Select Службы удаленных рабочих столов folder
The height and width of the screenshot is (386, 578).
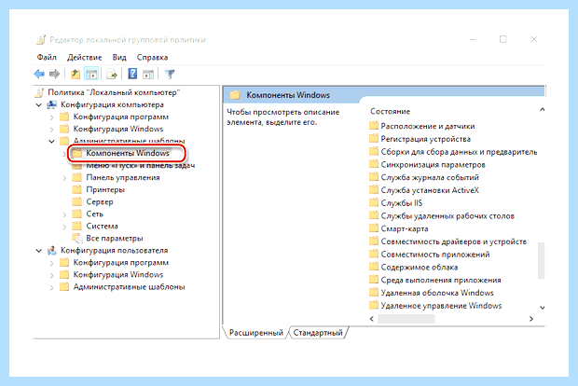pos(447,216)
